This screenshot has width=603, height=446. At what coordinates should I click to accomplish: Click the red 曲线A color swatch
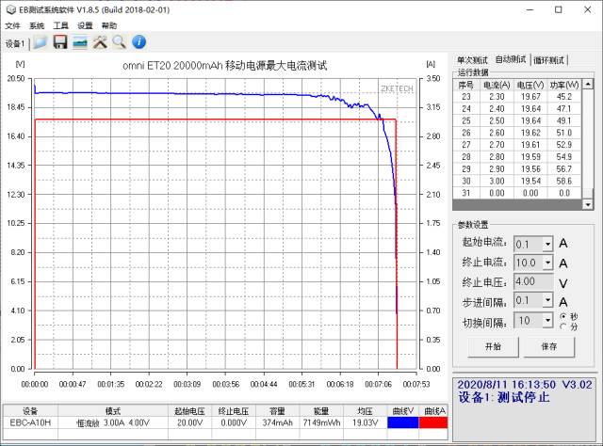point(433,422)
